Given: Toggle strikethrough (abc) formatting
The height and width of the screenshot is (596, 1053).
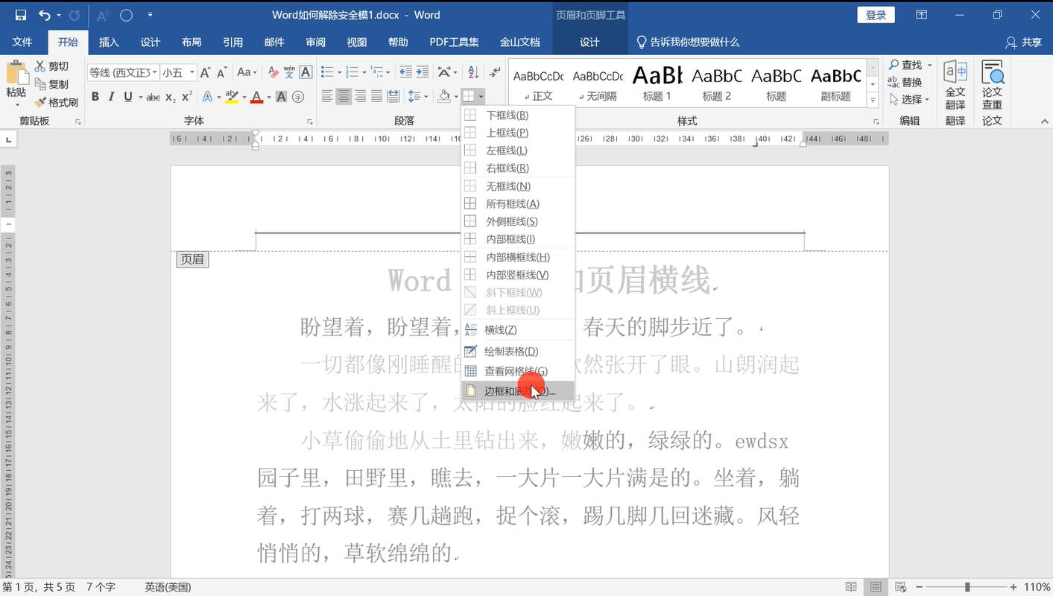Looking at the screenshot, I should tap(153, 97).
